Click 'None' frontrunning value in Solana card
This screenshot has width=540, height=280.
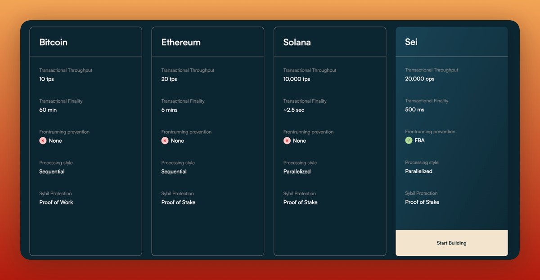click(x=299, y=140)
